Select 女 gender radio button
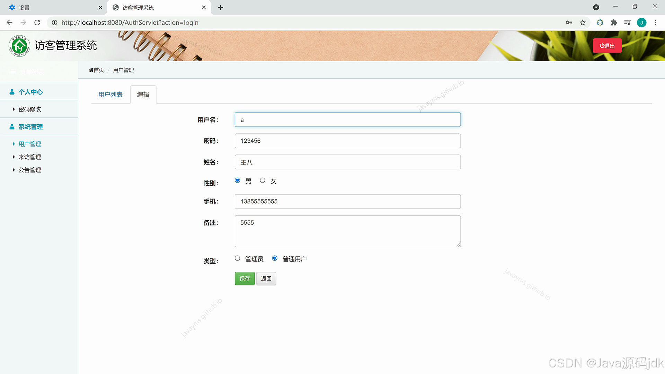The image size is (665, 374). pos(263,180)
